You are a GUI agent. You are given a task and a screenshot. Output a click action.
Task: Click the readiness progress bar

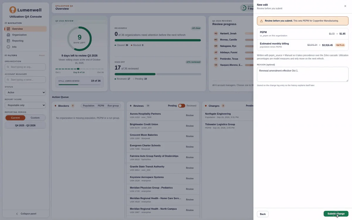pos(158,40)
